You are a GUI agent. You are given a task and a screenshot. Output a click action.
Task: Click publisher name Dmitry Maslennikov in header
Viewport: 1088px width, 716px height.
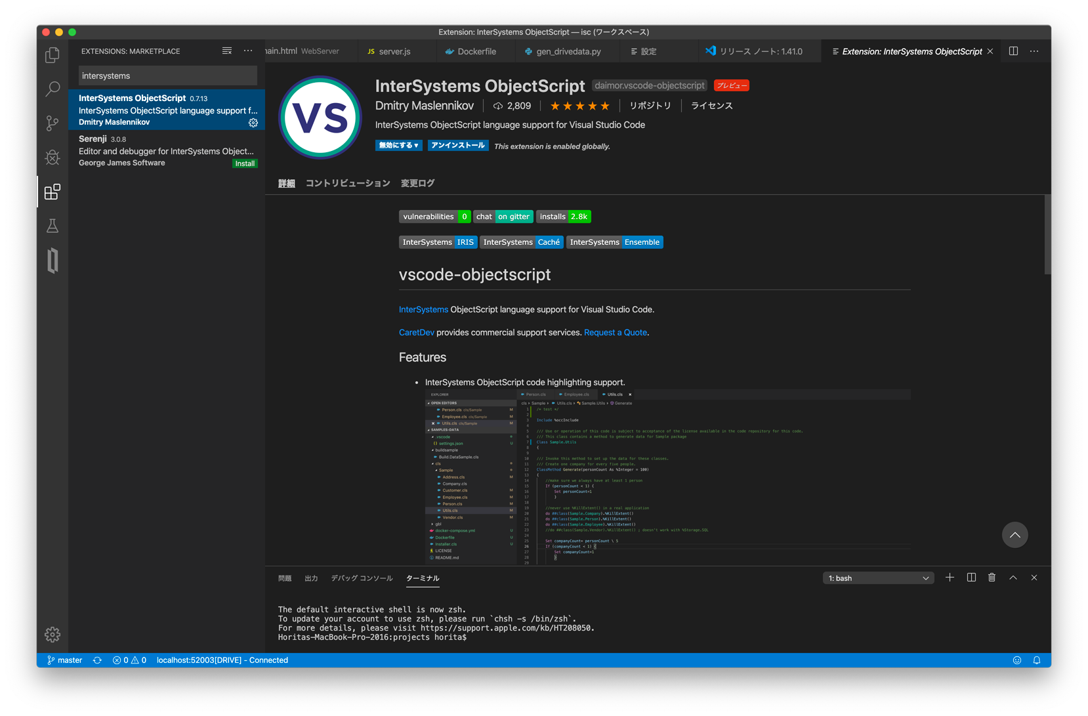click(425, 106)
